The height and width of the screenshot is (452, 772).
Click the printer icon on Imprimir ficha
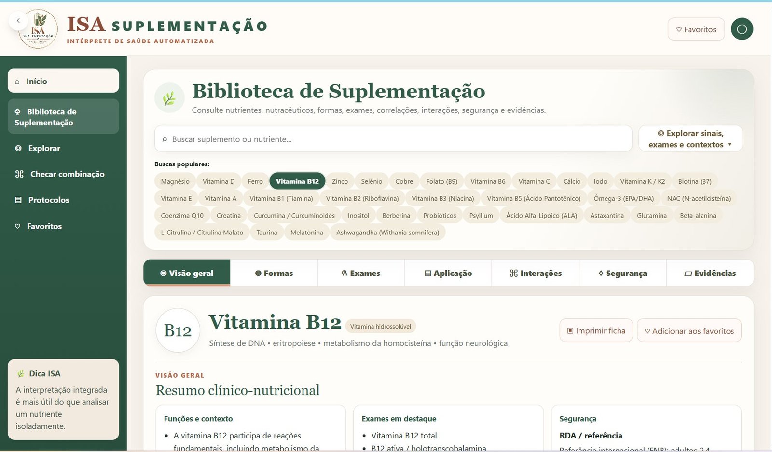coord(570,331)
